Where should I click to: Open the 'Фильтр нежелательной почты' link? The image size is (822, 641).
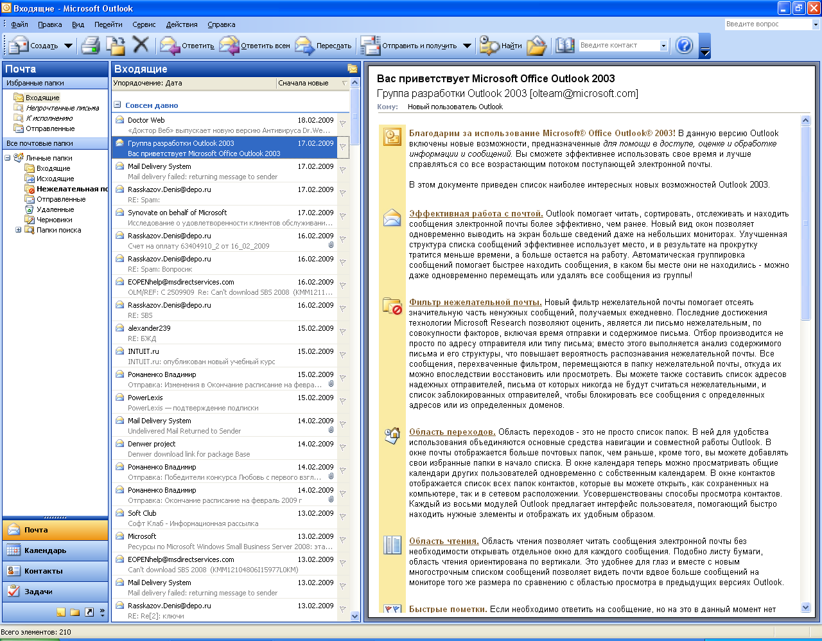tap(475, 303)
